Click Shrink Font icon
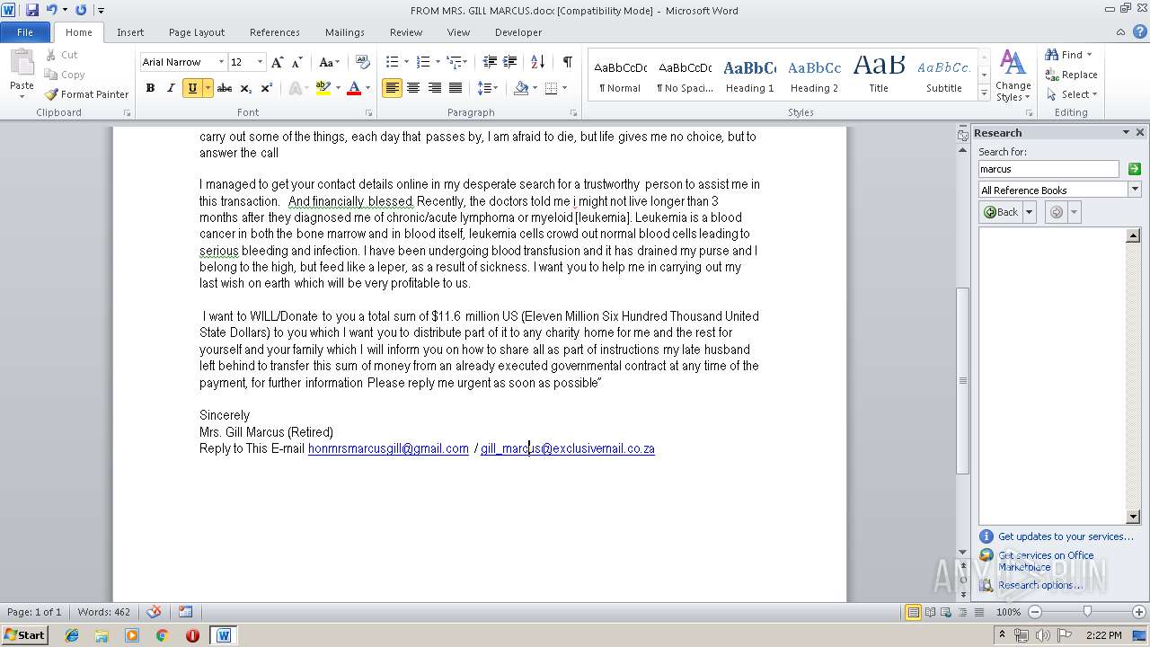 tap(296, 62)
